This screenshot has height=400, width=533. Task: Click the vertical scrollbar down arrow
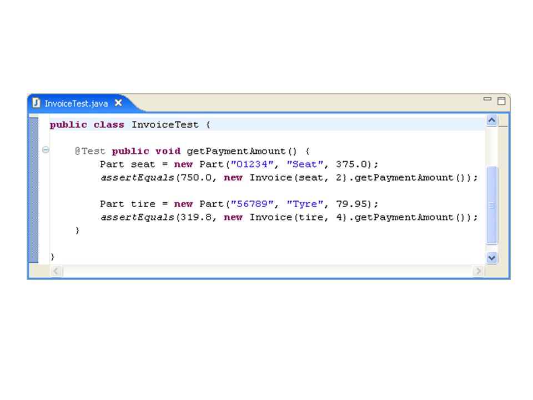pos(492,258)
